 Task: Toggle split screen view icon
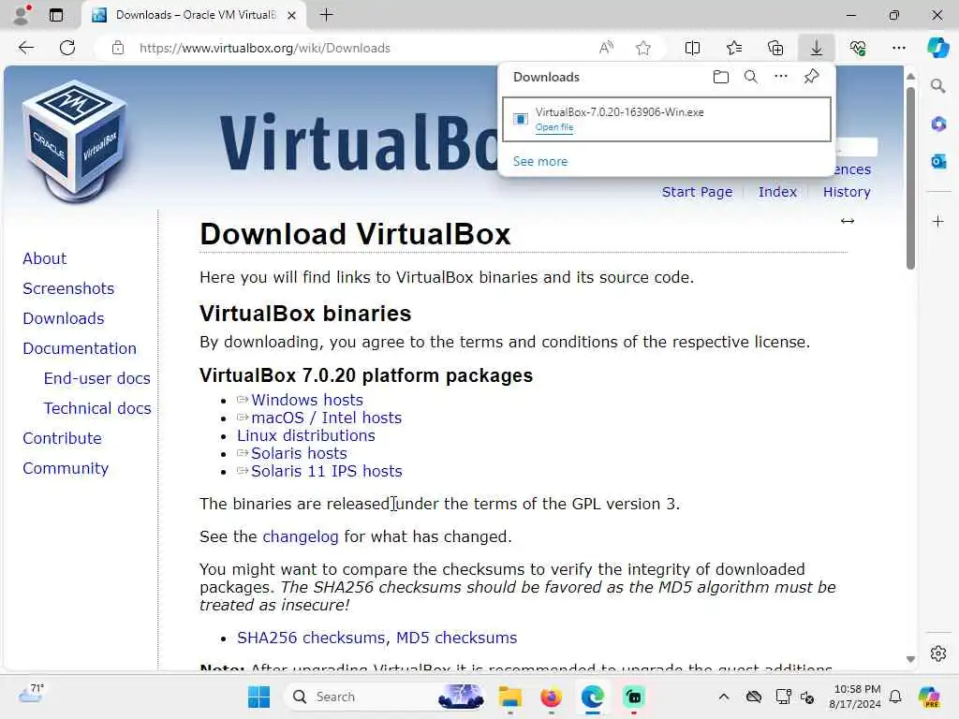click(692, 48)
